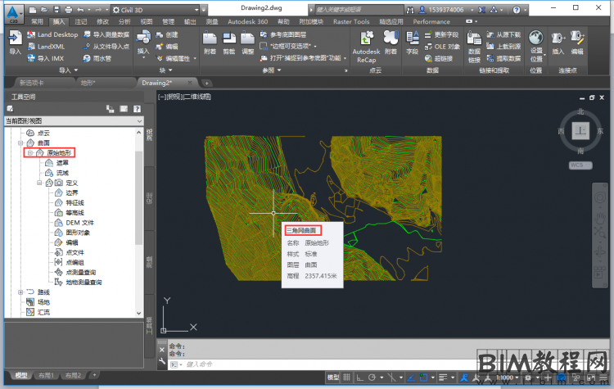Click the LandXML import button
Viewport: 614px width, 389px height.
46,47
